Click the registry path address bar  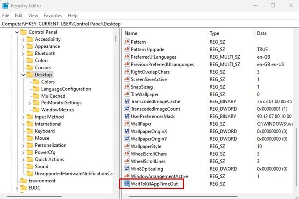coord(149,24)
